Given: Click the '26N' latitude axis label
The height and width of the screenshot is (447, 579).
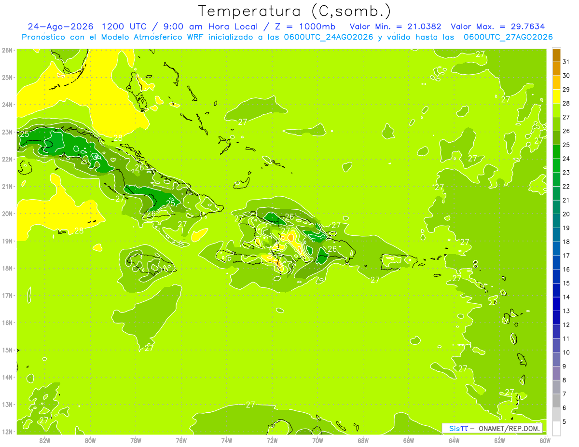Looking at the screenshot, I should click(x=7, y=50).
